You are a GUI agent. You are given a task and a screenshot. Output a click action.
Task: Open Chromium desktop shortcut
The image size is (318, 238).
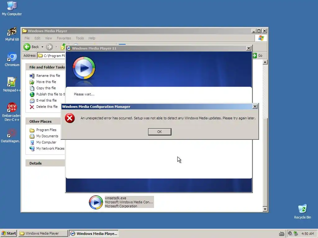pyautogui.click(x=12, y=59)
